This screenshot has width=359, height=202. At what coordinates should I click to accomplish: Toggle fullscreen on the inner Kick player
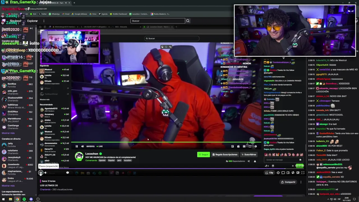[x=250, y=146]
